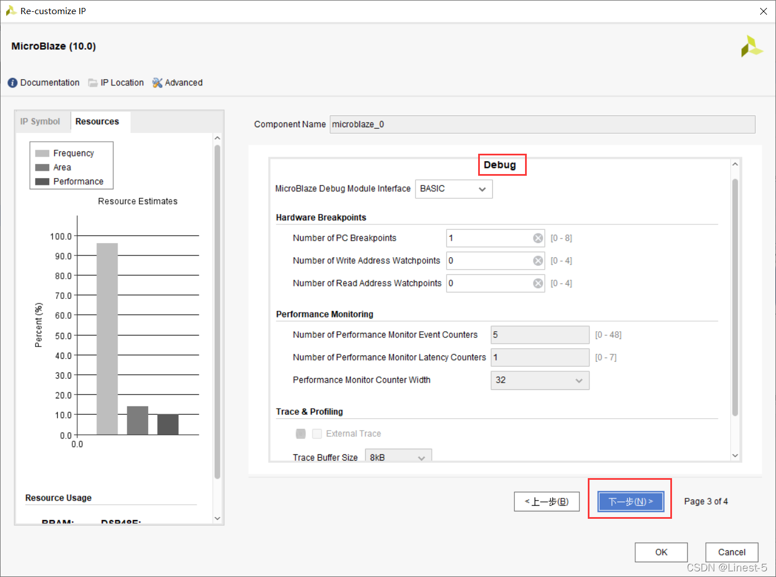776x577 pixels.
Task: Open the Trace Buffer Size dropdown
Action: tap(398, 456)
